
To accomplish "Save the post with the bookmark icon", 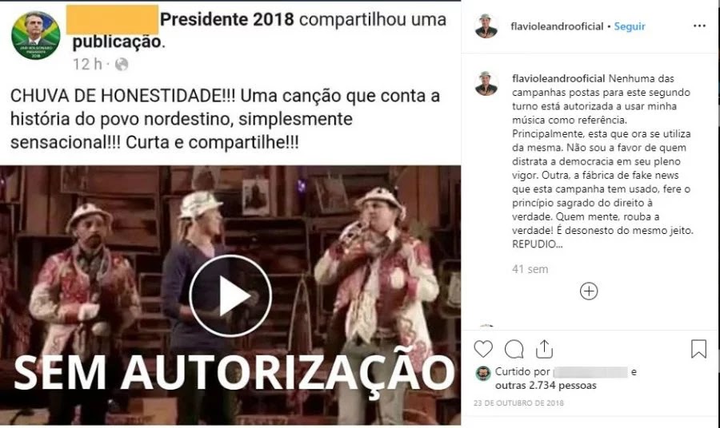I will pyautogui.click(x=698, y=349).
